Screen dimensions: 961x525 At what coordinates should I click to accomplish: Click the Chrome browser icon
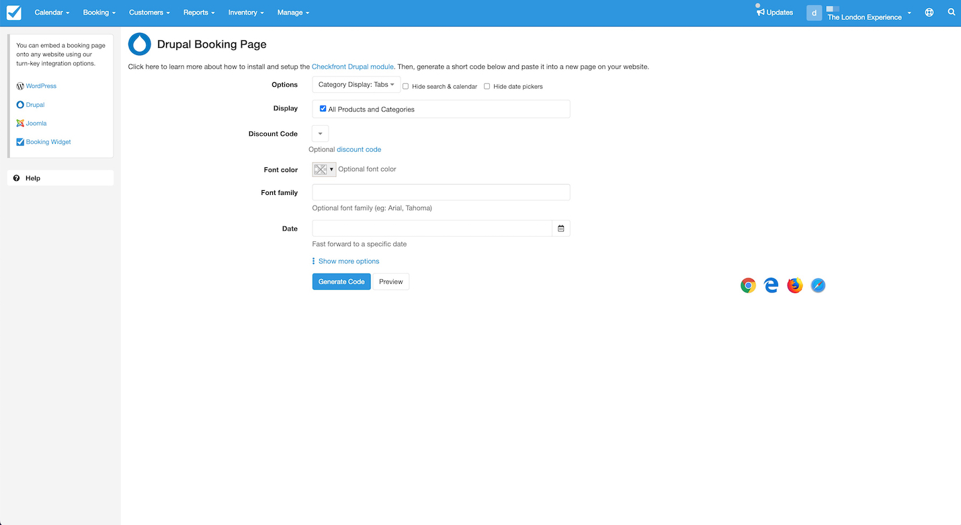(748, 286)
